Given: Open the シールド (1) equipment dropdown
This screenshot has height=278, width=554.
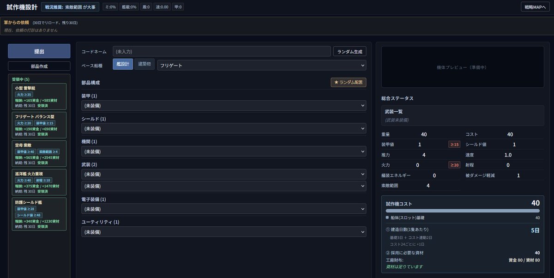Looking at the screenshot, I should (224, 128).
